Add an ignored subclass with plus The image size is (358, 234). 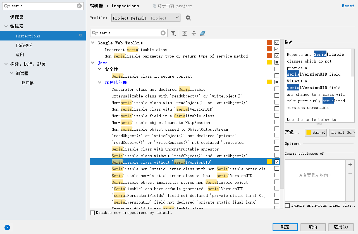pyautogui.click(x=350, y=164)
